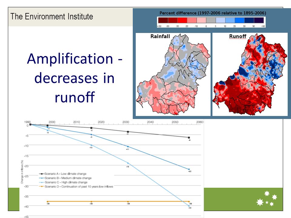Select 'Scenario C - High climate change' legend entry
Viewport: 291px width, 218px height.
point(63,182)
